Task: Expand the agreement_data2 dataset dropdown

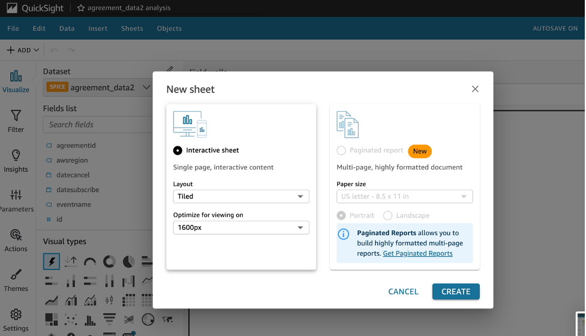Action: point(146,88)
